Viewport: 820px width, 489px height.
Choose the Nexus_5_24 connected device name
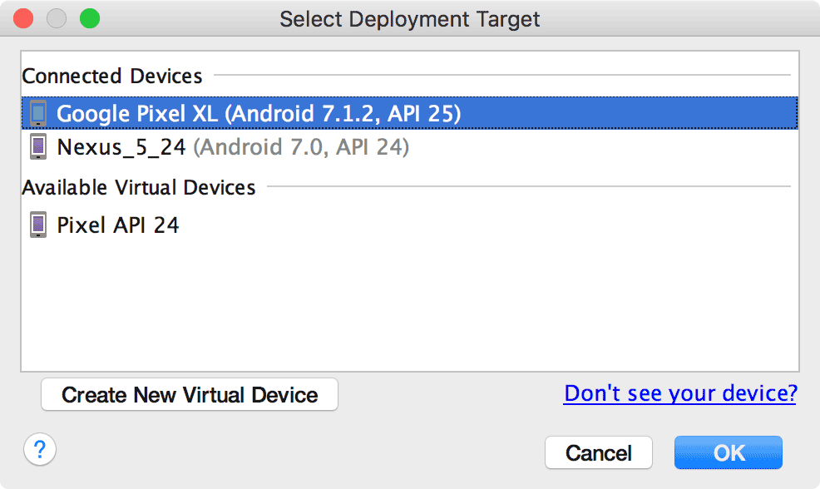pyautogui.click(x=121, y=147)
